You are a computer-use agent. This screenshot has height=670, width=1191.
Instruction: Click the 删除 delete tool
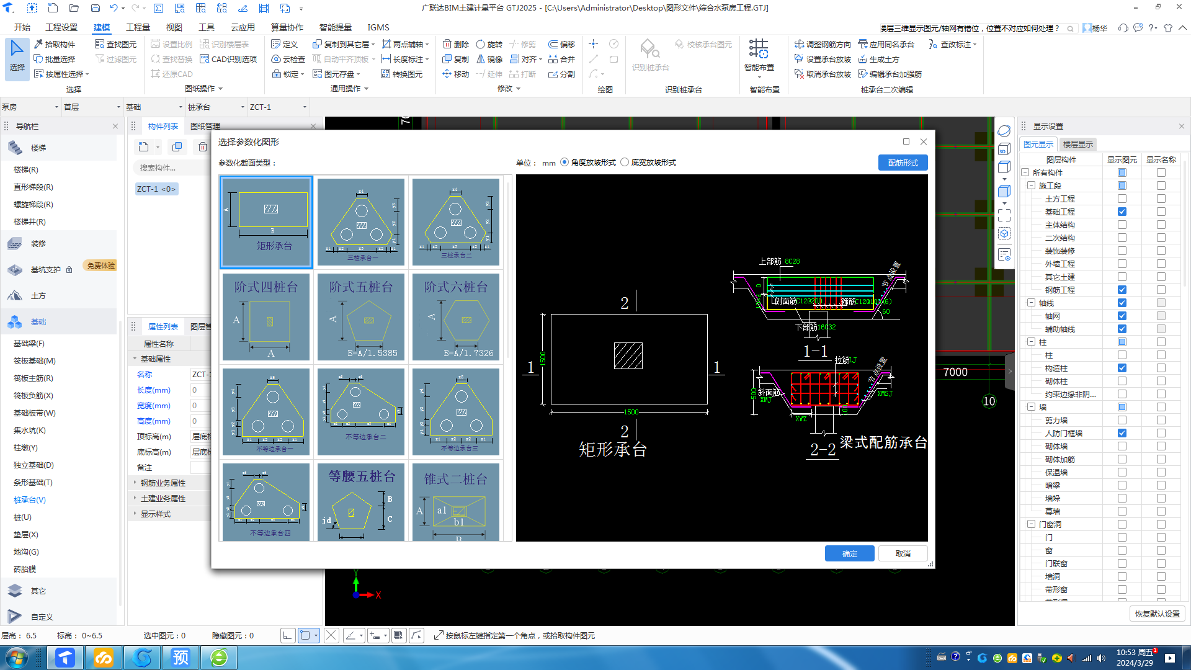[x=456, y=44]
